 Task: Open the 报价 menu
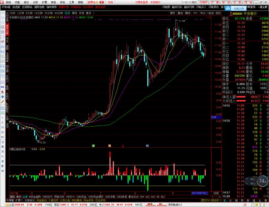tap(26, 2)
